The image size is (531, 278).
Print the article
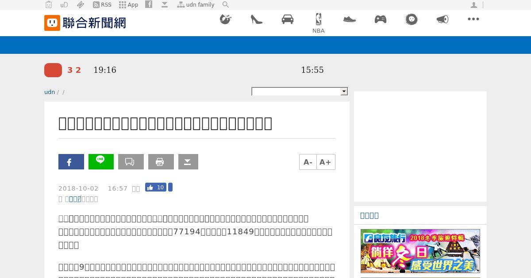coord(161,162)
